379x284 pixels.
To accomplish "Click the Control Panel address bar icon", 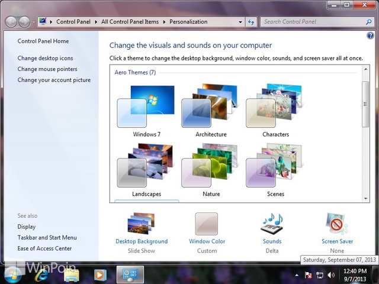I will [x=43, y=21].
